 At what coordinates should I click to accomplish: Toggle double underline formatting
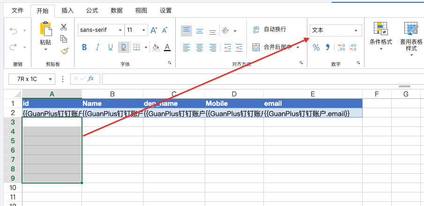[124, 48]
